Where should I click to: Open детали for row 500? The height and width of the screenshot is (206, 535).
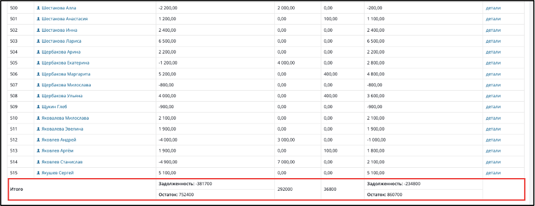pyautogui.click(x=493, y=8)
